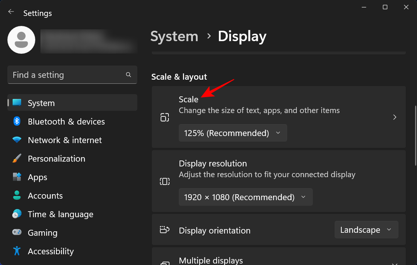The width and height of the screenshot is (417, 265).
Task: Open Accounts via its sidebar icon
Action: pyautogui.click(x=17, y=195)
